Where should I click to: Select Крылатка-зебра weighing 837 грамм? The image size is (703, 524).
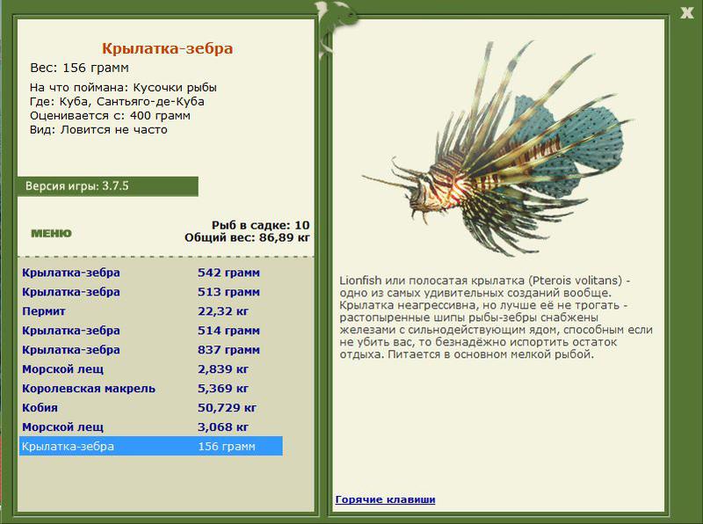(150, 350)
